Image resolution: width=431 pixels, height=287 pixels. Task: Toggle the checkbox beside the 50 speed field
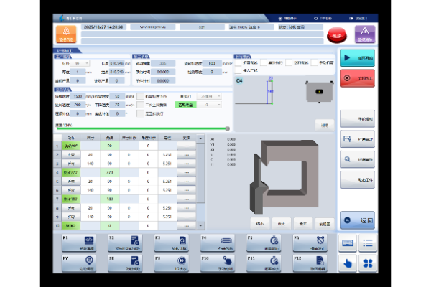pyautogui.click(x=140, y=96)
